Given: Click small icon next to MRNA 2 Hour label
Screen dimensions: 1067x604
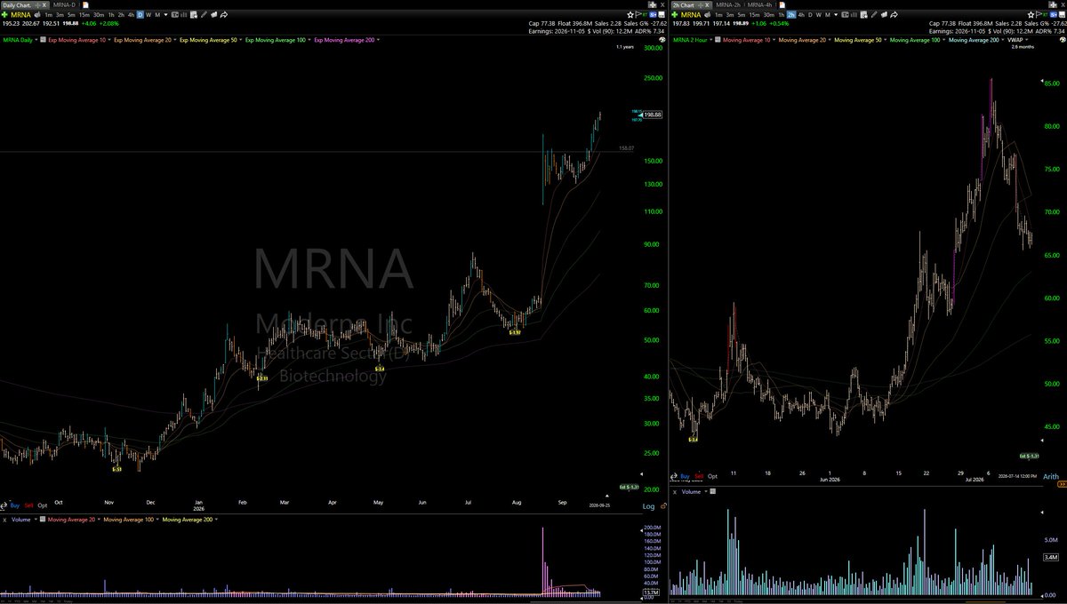Looking at the screenshot, I should click(x=718, y=40).
